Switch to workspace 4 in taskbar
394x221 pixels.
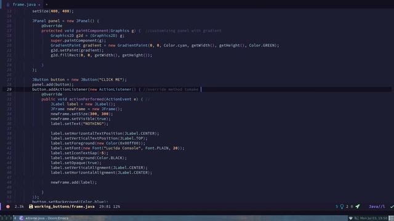(x=15, y=219)
